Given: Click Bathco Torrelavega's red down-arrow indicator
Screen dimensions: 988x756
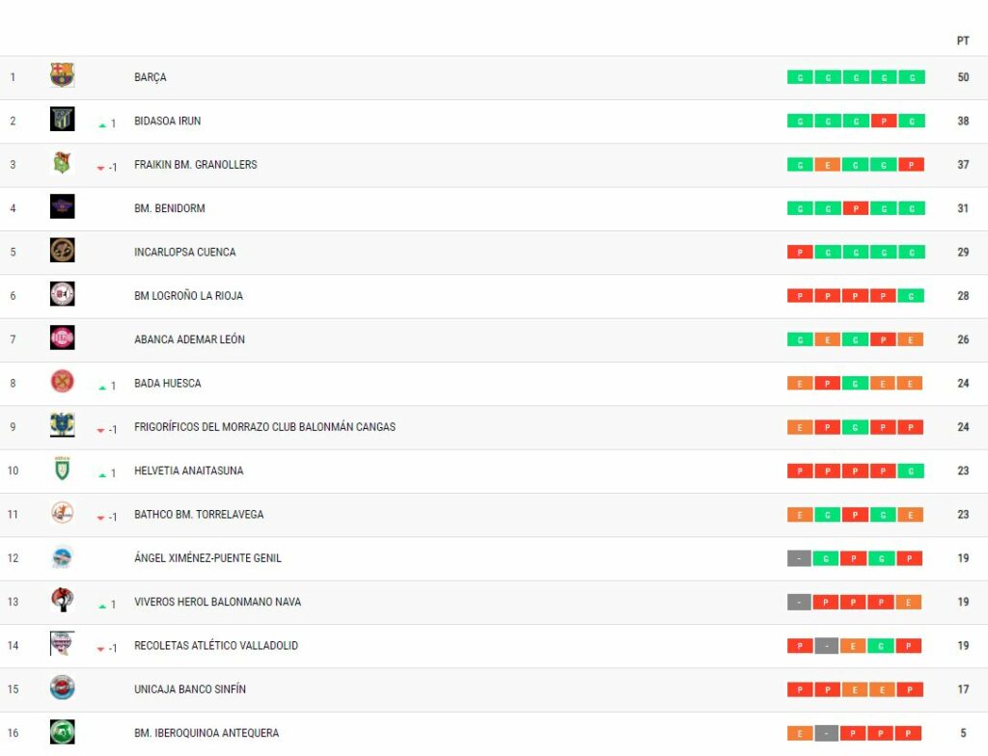Looking at the screenshot, I should pyautogui.click(x=100, y=518).
